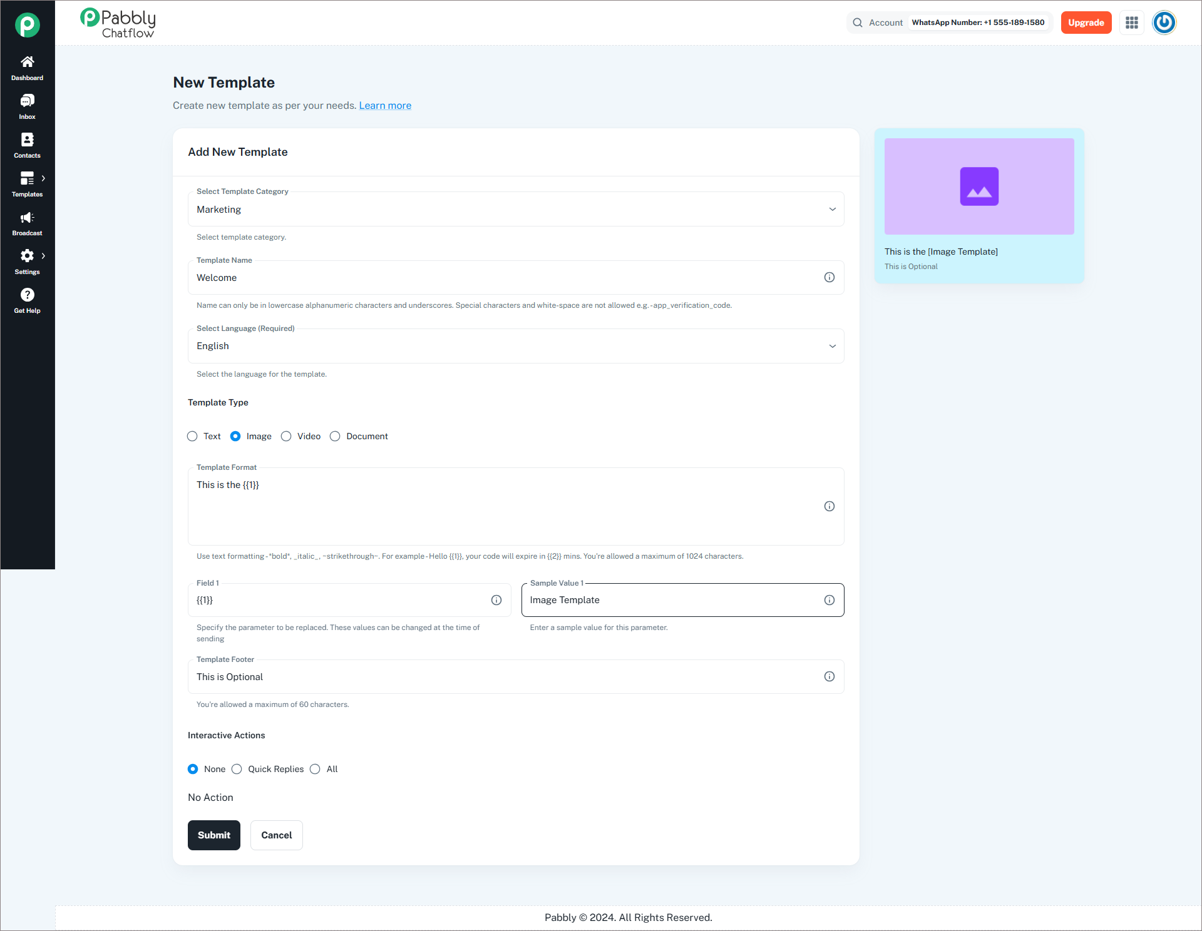Viewport: 1202px width, 931px height.
Task: Open the Select Template Category dropdown
Action: 516,209
